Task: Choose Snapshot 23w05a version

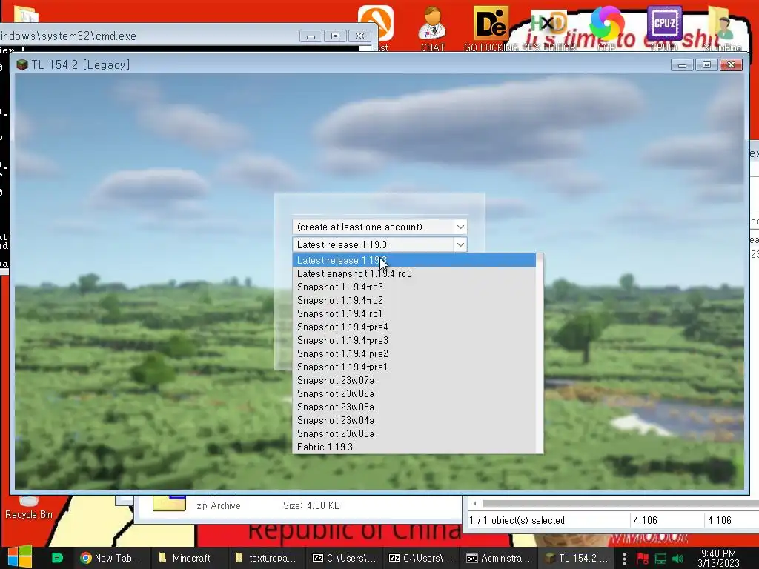Action: [x=414, y=407]
